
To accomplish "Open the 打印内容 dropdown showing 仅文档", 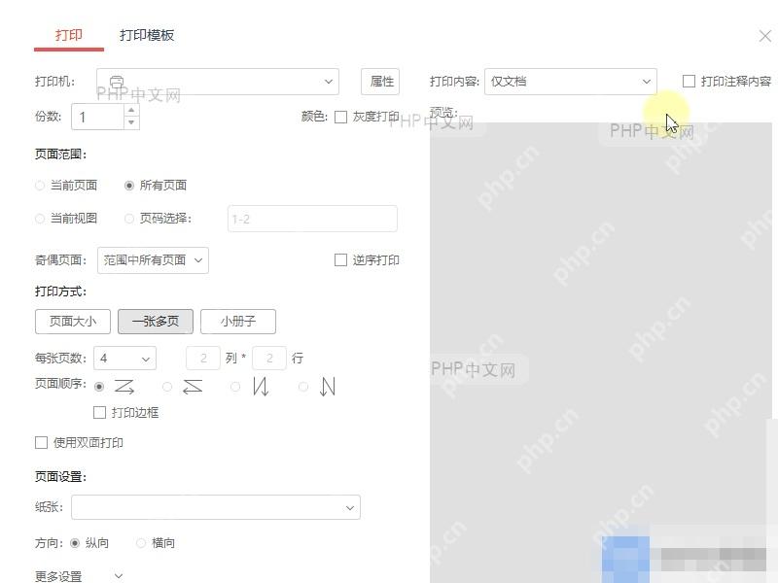I will (x=571, y=82).
